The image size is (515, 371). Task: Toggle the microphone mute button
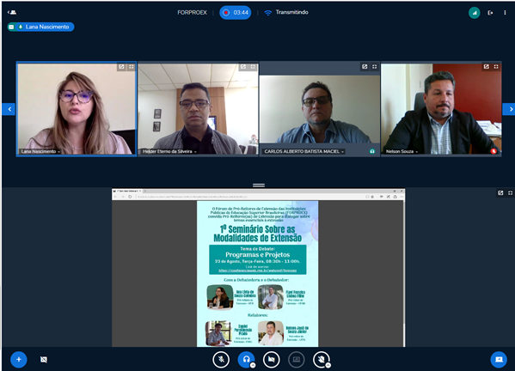(x=221, y=360)
